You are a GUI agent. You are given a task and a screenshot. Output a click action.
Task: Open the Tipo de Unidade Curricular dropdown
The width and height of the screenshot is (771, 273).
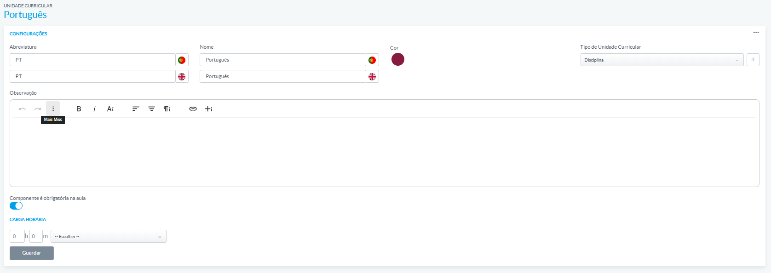[x=662, y=60]
